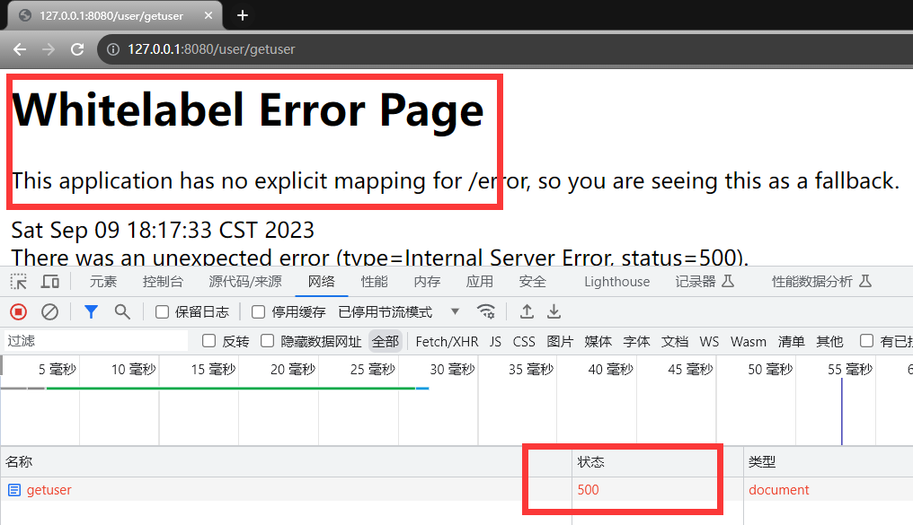
Task: Open the 源代码/来源 tab
Action: (245, 282)
